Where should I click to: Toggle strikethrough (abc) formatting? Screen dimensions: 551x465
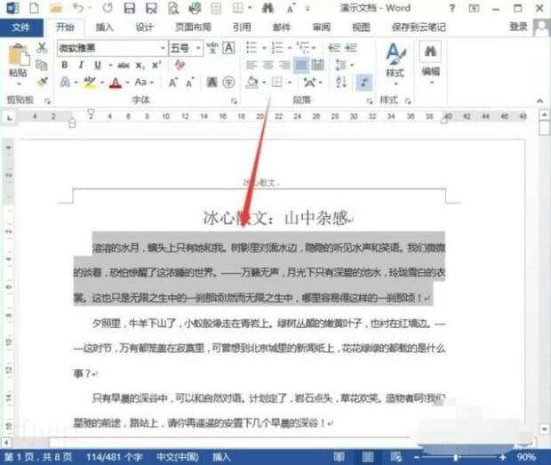click(x=124, y=65)
